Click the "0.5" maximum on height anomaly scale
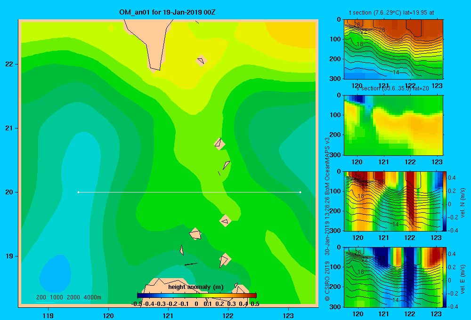 pyautogui.click(x=255, y=304)
